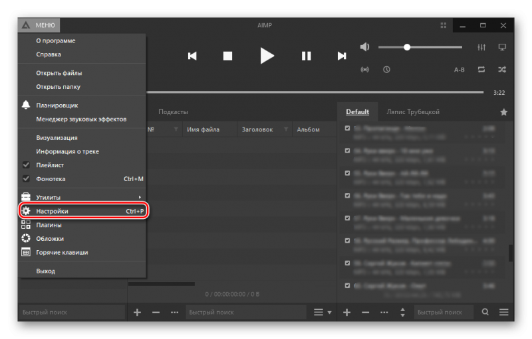Start playback with the large Play button
Screen dimensions: 532x339
pyautogui.click(x=267, y=56)
